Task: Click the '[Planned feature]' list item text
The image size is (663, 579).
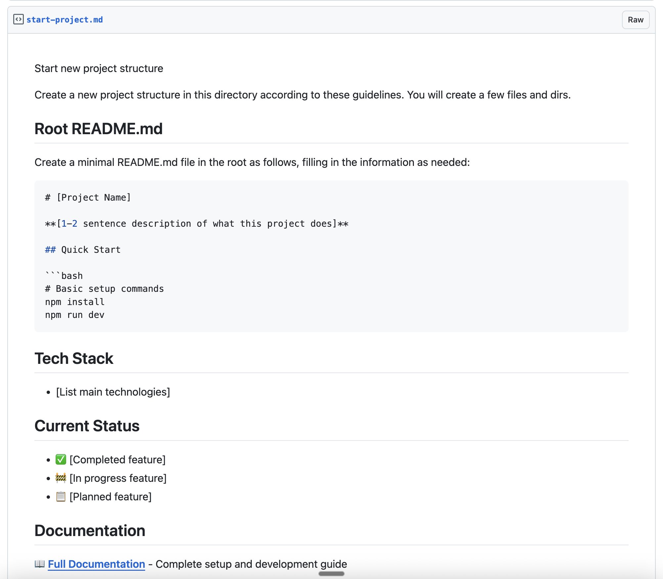Action: 111,497
